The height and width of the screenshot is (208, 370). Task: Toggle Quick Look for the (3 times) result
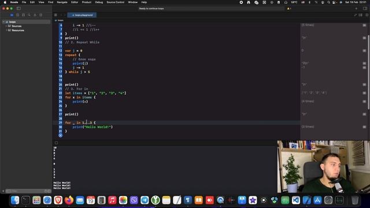tap(364, 127)
